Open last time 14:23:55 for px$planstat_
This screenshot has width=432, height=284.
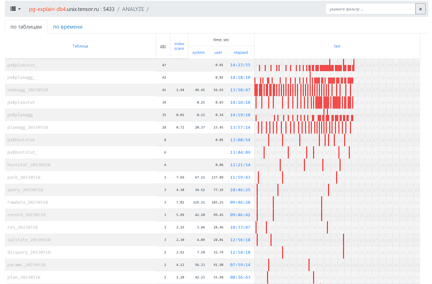pyautogui.click(x=240, y=65)
